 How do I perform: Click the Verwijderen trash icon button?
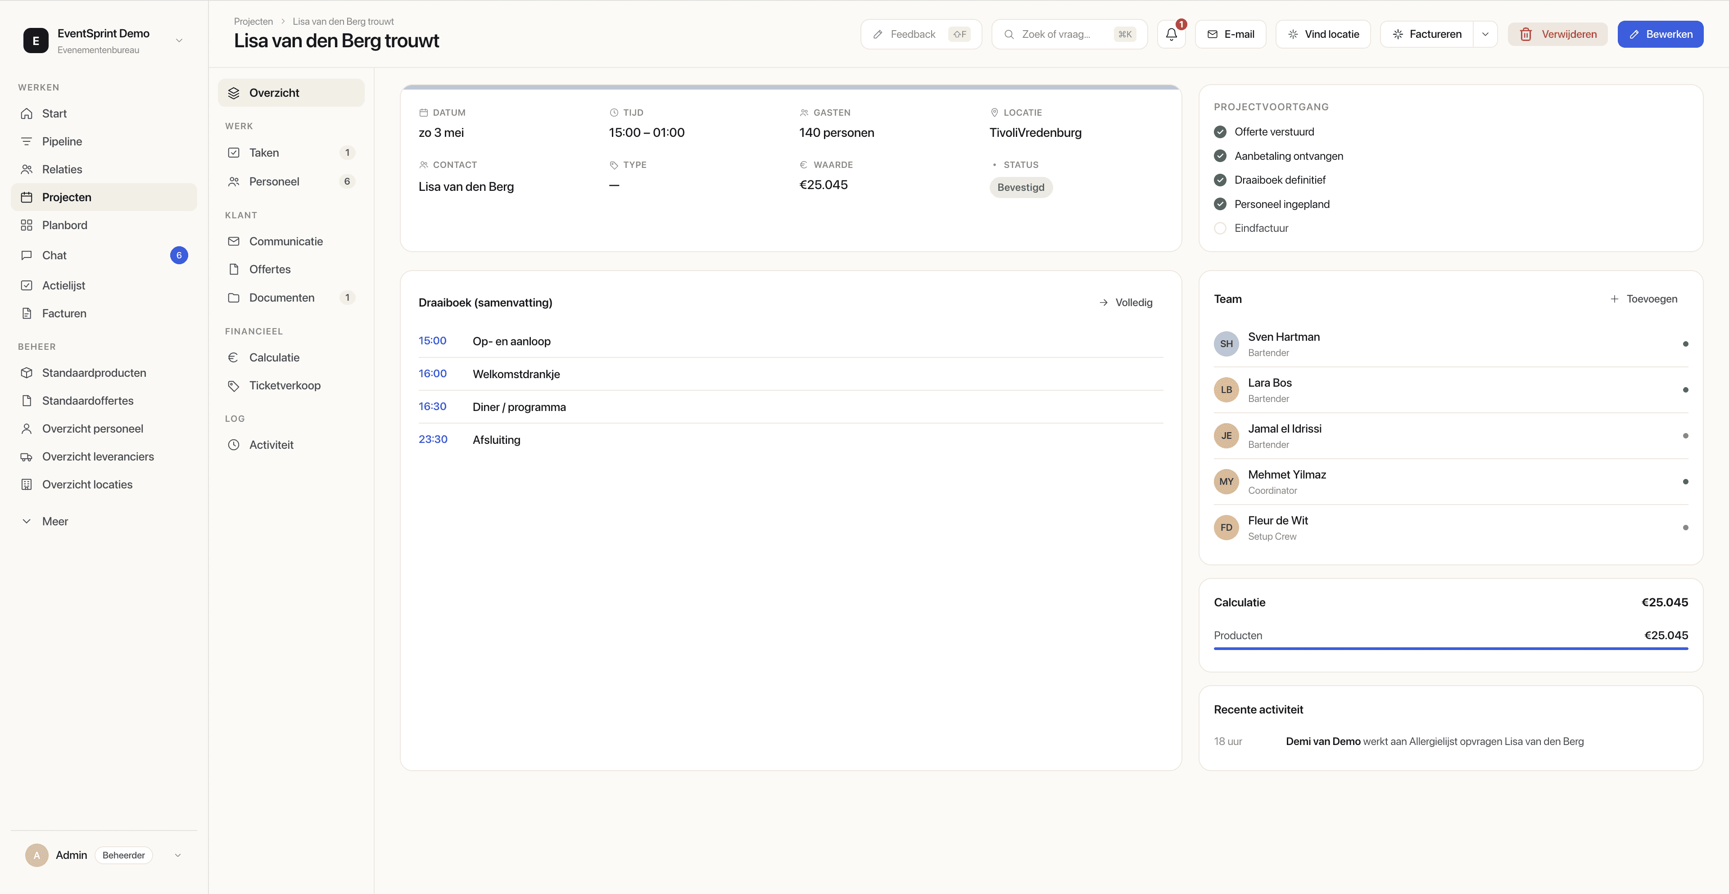click(x=1526, y=34)
